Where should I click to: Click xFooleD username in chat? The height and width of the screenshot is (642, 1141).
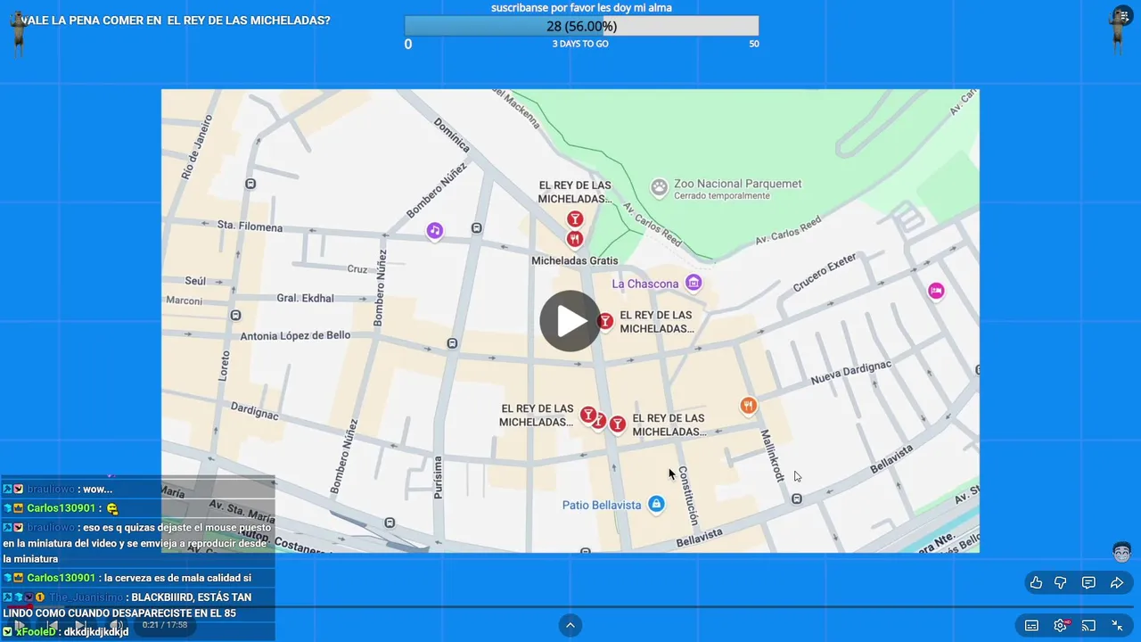coord(36,631)
